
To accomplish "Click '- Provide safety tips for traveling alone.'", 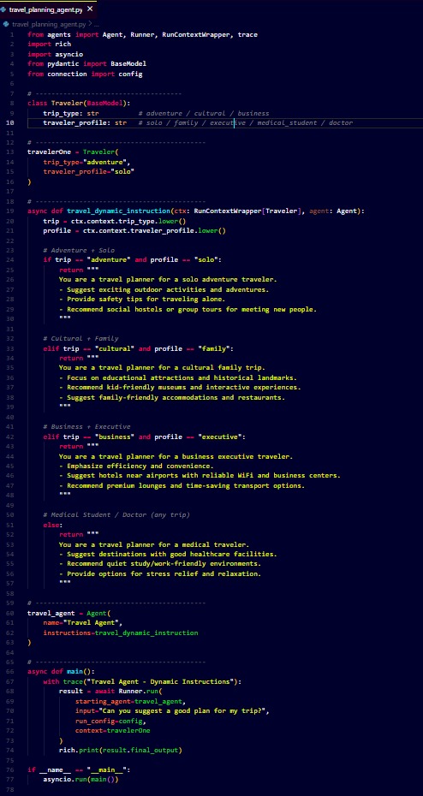I will pos(141,300).
